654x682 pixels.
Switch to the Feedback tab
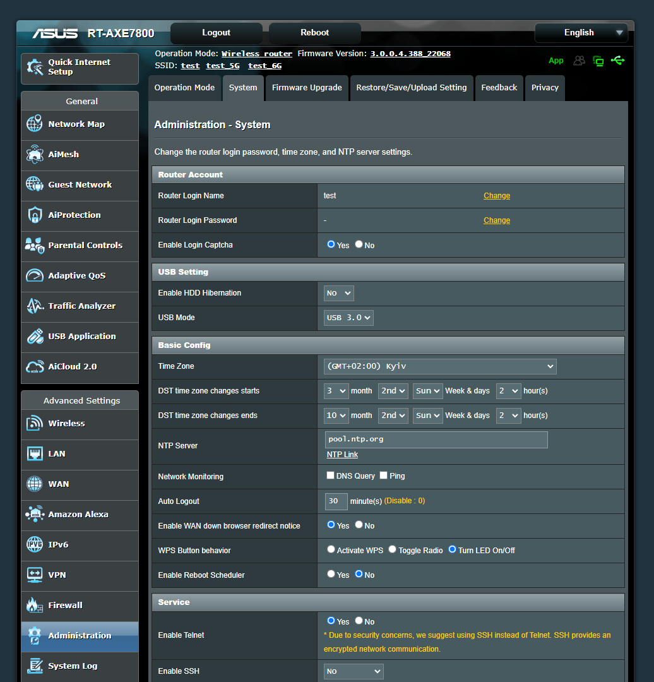click(x=499, y=88)
